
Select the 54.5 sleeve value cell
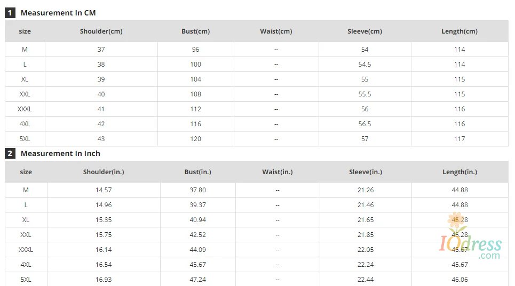click(365, 64)
